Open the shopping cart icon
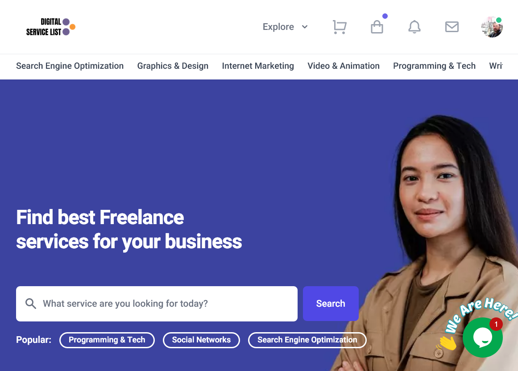Viewport: 518px width, 371px height. pyautogui.click(x=339, y=27)
